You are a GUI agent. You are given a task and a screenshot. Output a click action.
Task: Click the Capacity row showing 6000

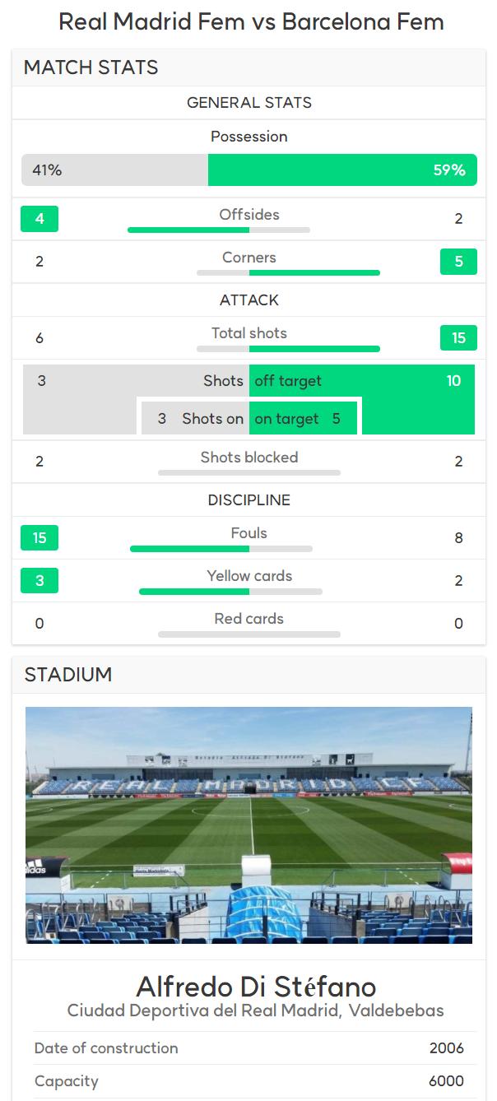[249, 1081]
